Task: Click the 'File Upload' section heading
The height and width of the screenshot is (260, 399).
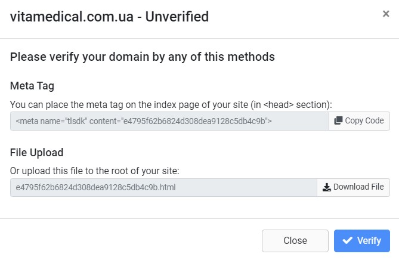Action: [36, 152]
